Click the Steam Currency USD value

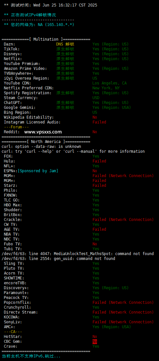96,97
